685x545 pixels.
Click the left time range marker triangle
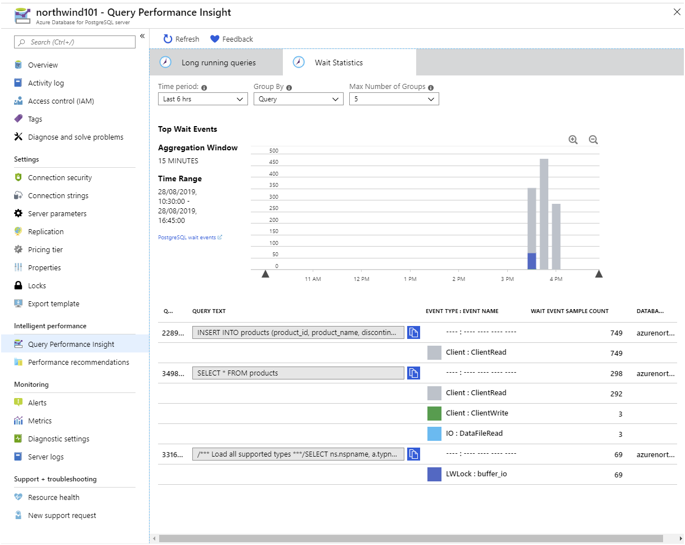[x=265, y=274]
